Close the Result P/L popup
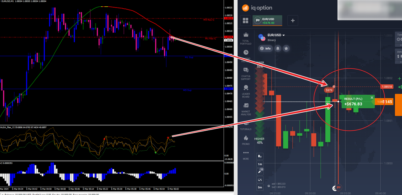402x195 pixels. 372,97
